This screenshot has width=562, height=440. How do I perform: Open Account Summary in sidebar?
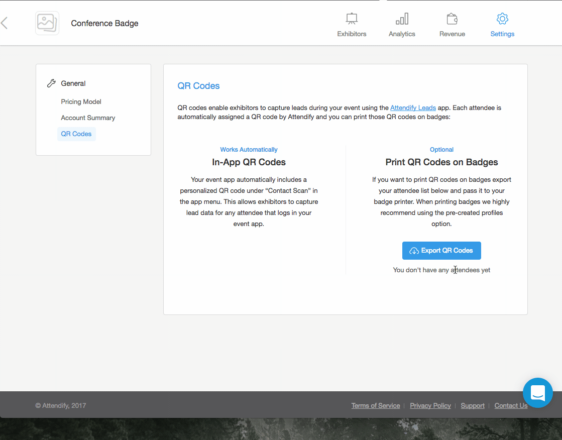coord(88,118)
